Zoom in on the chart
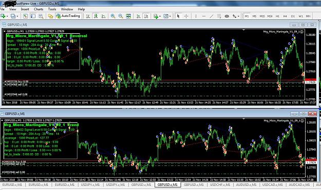321x190 pixels. tap(113, 16)
